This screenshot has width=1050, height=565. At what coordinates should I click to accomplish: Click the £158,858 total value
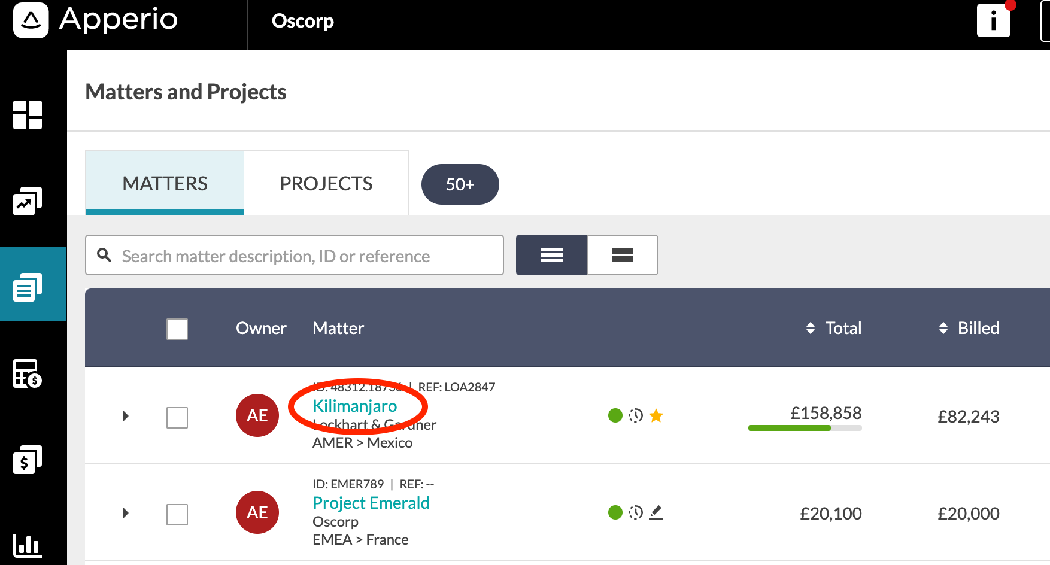[x=826, y=413]
